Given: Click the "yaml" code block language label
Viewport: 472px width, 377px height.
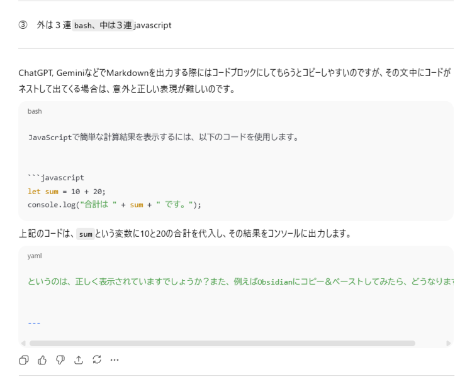Looking at the screenshot, I should [x=35, y=256].
